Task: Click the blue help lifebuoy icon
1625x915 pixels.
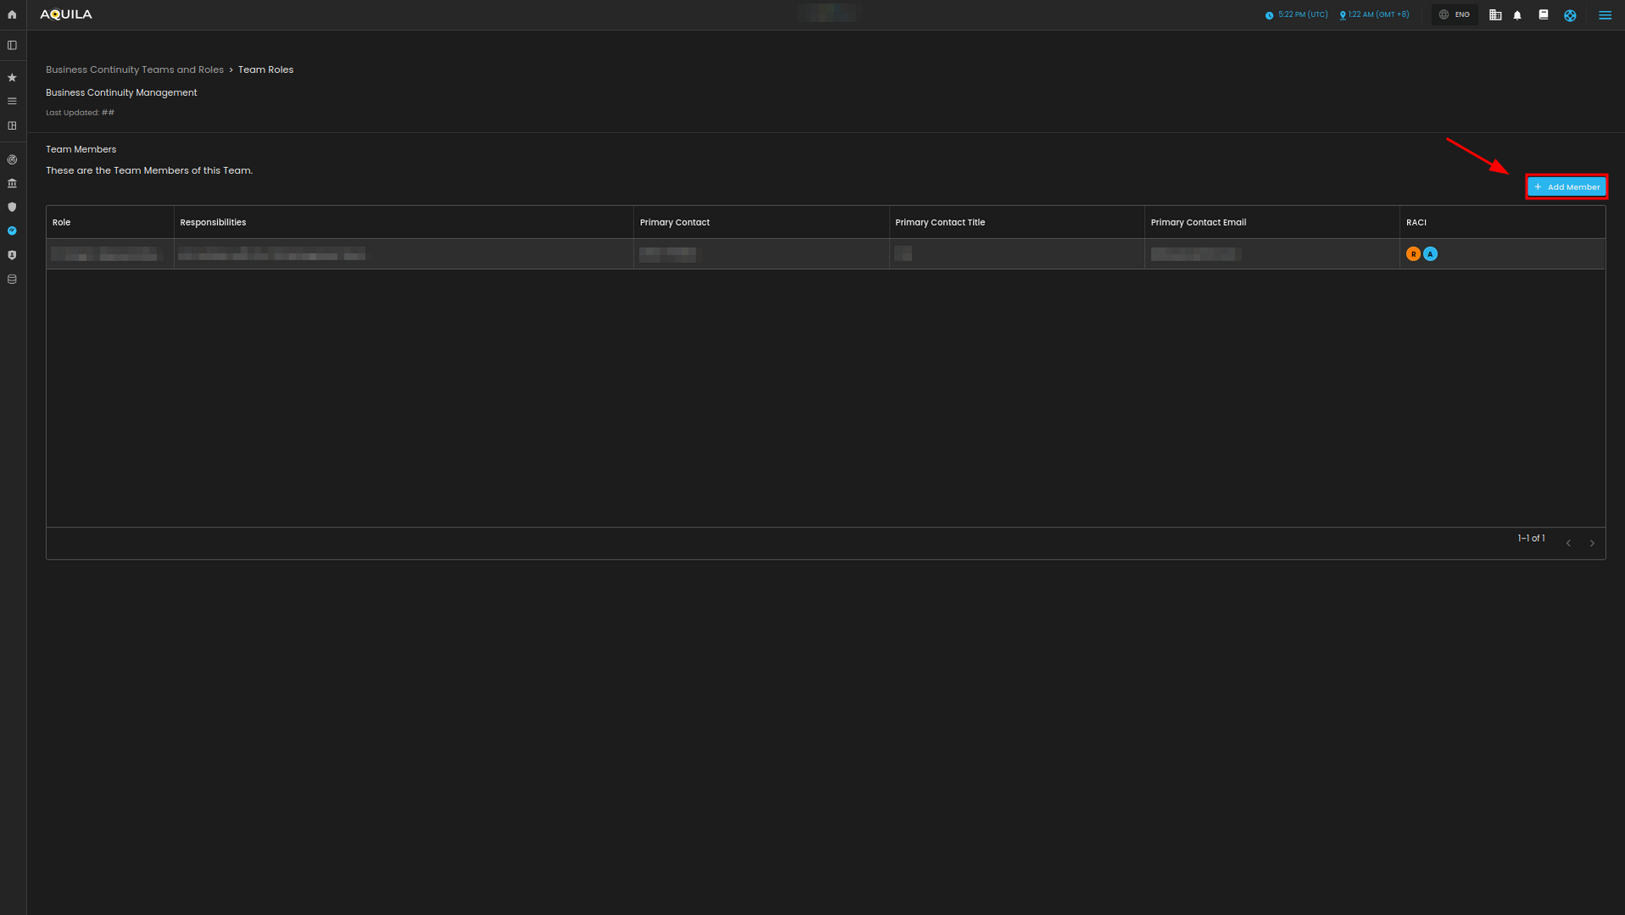Action: pos(1570,15)
